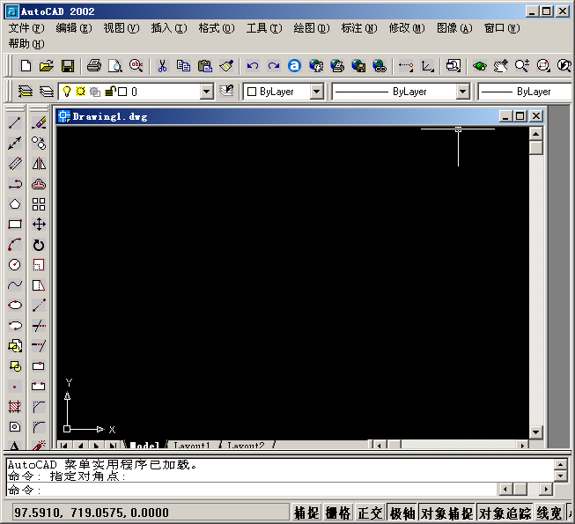Switch to the Layout2 tab
Screen dimensions: 575x524
pos(246,445)
